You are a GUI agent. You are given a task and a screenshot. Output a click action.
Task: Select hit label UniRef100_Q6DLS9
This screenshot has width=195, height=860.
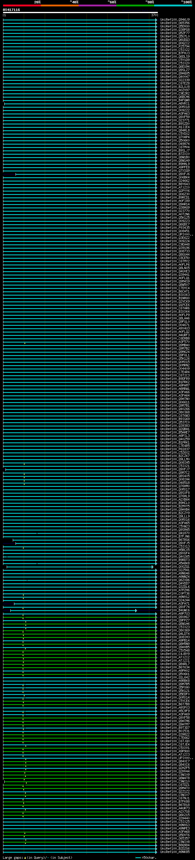175,56
